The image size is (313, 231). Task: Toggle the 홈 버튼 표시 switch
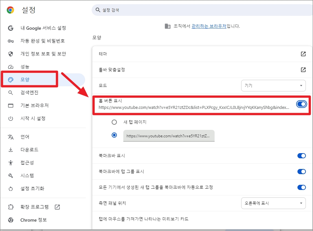pos(301,104)
